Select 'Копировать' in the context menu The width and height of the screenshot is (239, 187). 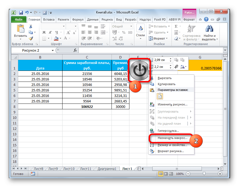(x=166, y=84)
